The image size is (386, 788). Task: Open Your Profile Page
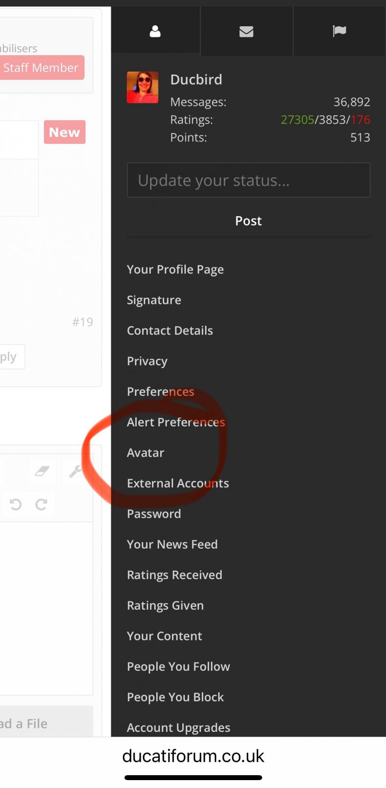click(175, 269)
